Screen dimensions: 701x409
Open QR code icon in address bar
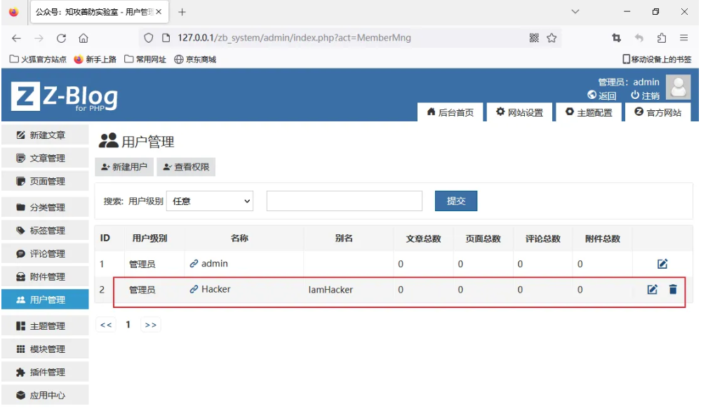click(x=534, y=38)
